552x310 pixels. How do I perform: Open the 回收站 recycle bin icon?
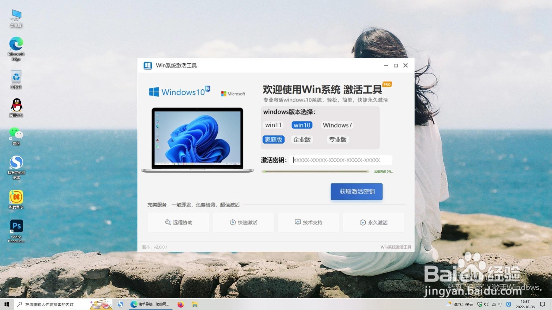[16, 80]
